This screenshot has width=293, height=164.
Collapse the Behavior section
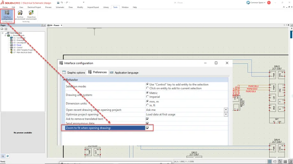click(64, 80)
